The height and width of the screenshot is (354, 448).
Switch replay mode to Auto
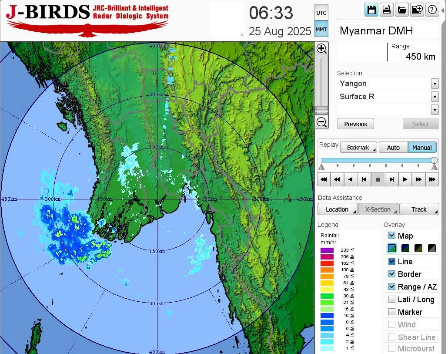[393, 148]
